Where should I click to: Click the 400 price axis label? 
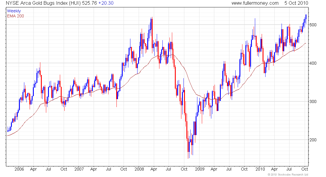point(313,63)
